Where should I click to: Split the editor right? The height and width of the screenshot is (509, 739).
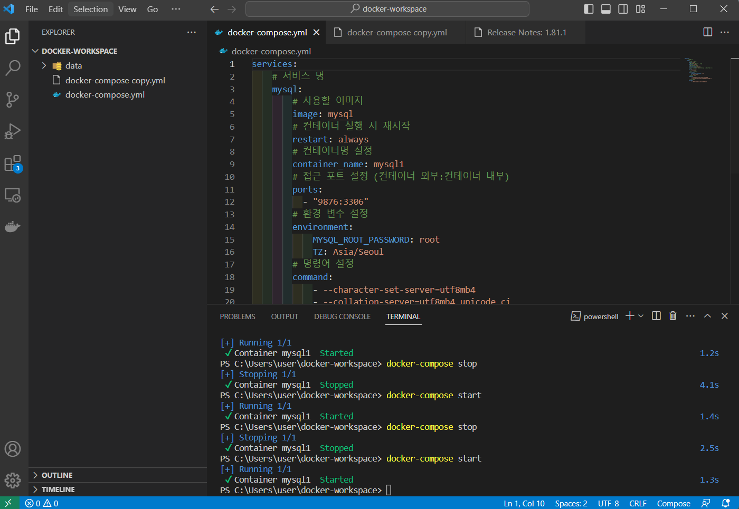click(708, 32)
